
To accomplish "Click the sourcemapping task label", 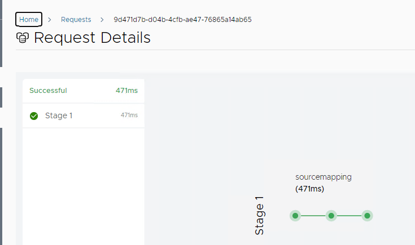I will coord(324,177).
